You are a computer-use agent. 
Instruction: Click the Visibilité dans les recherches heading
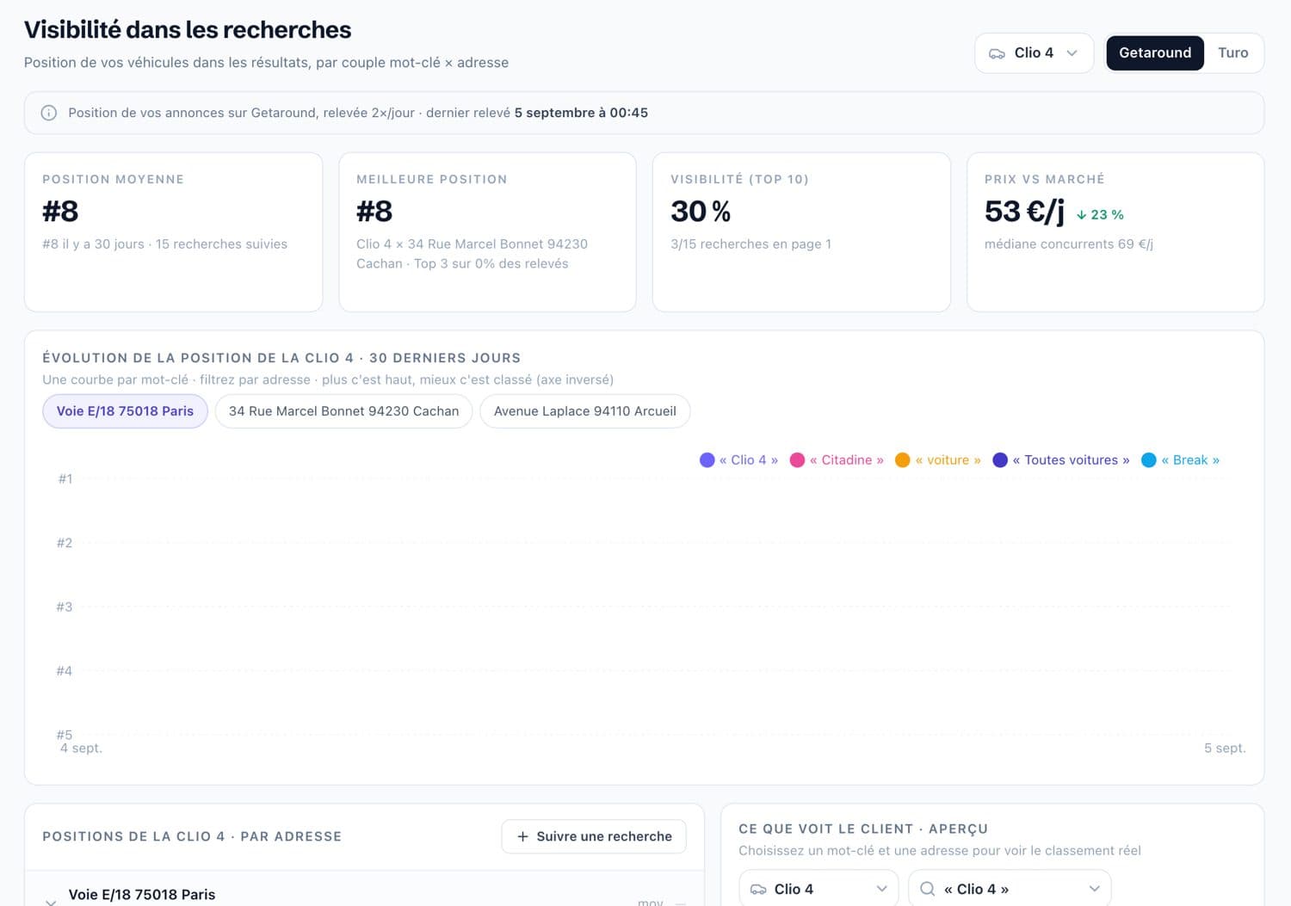click(188, 29)
